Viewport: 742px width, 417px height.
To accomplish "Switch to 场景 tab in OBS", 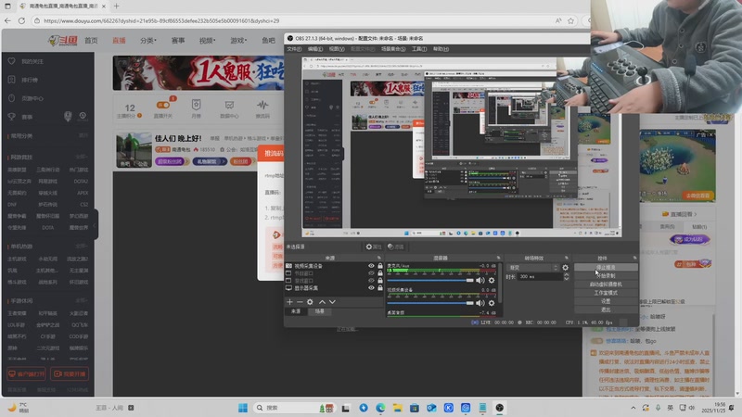I will pyautogui.click(x=320, y=311).
